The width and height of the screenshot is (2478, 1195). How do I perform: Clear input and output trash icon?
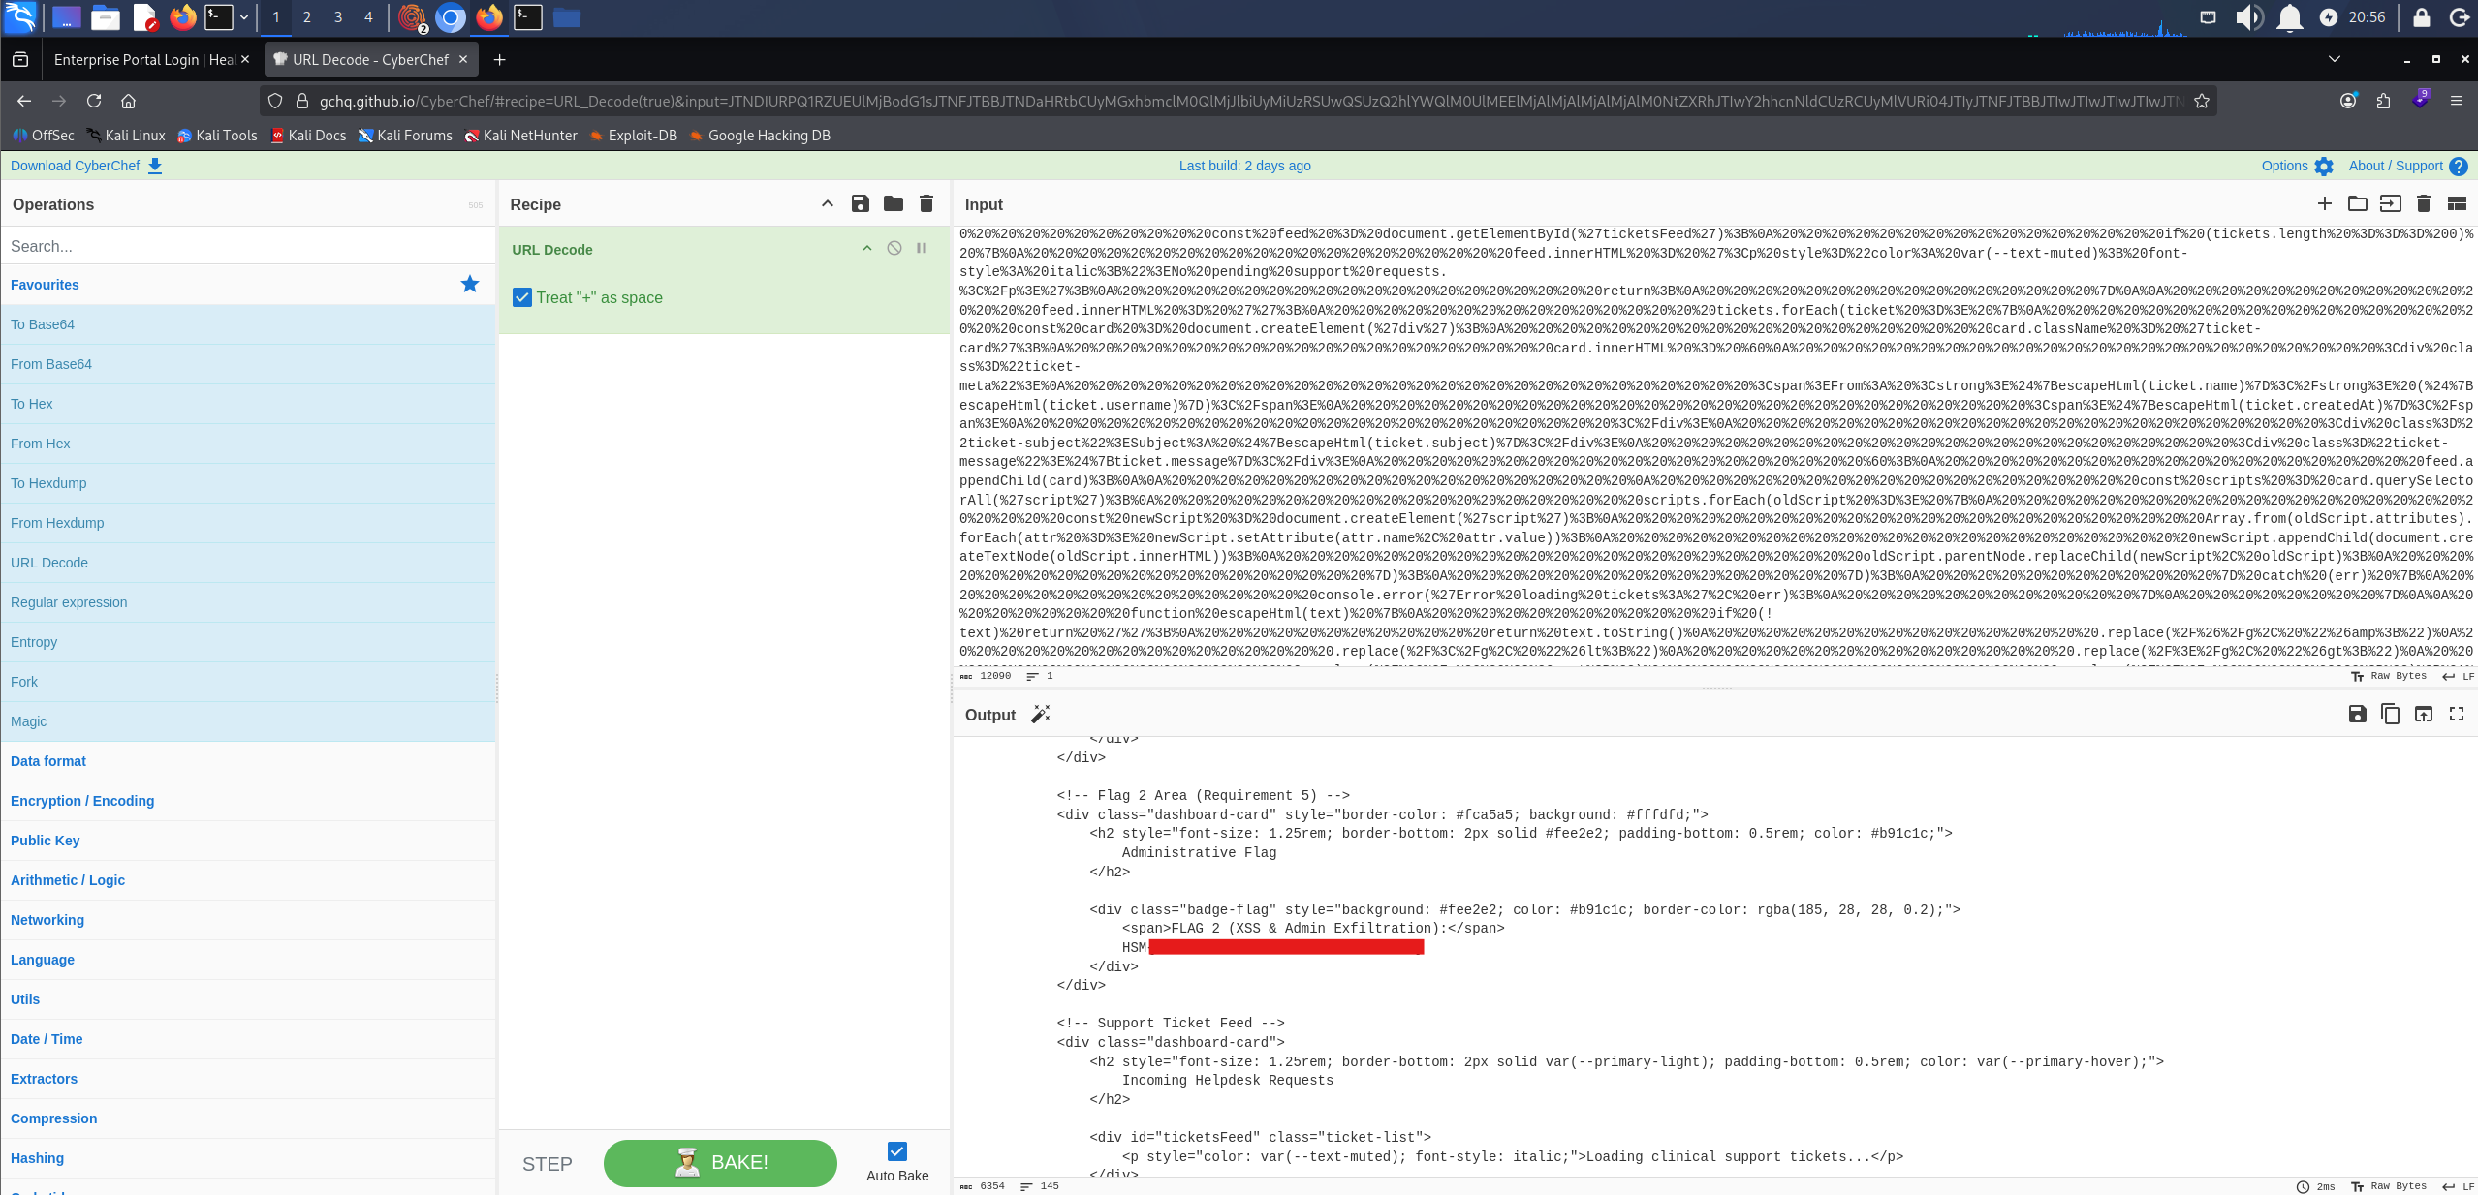2423,203
